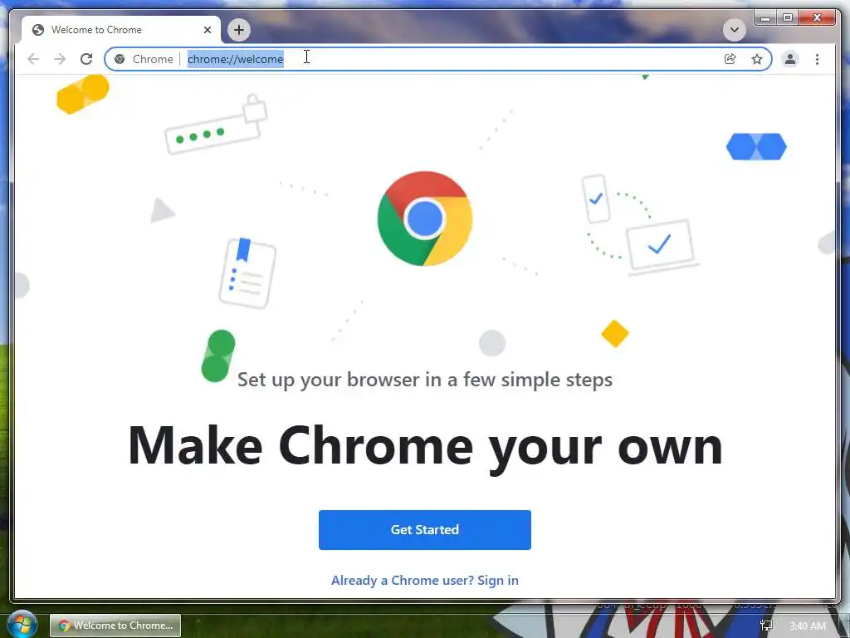Open a new tab with the plus button

pyautogui.click(x=239, y=30)
